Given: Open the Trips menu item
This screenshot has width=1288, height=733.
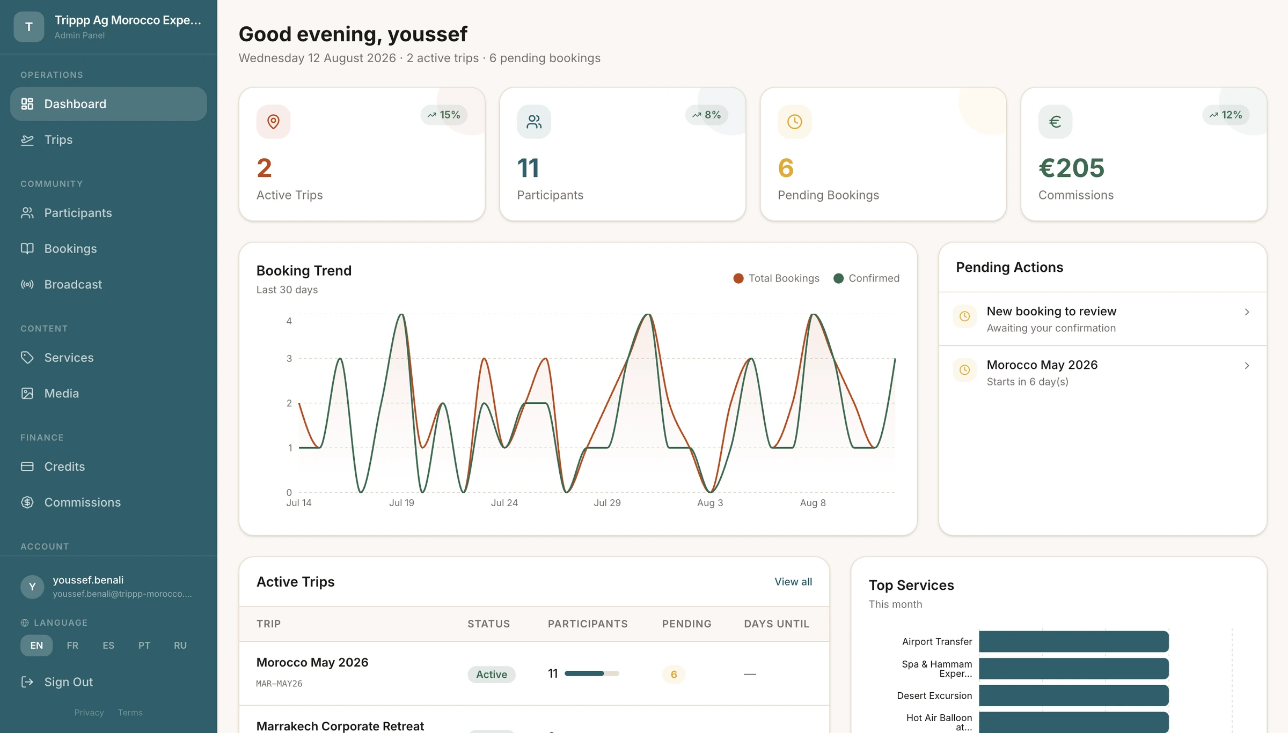Looking at the screenshot, I should tap(108, 140).
